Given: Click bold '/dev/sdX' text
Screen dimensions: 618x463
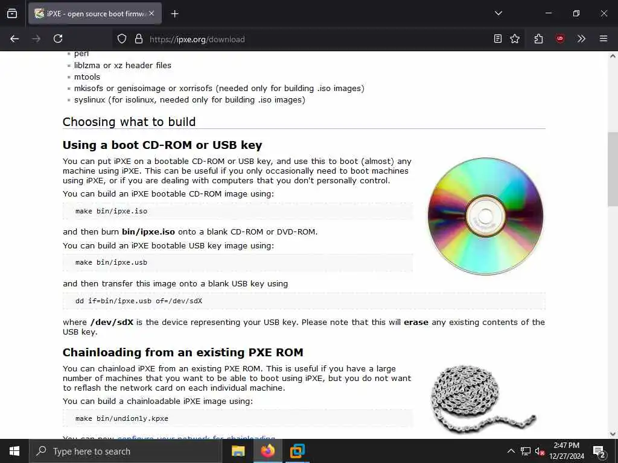Looking at the screenshot, I should click(112, 322).
